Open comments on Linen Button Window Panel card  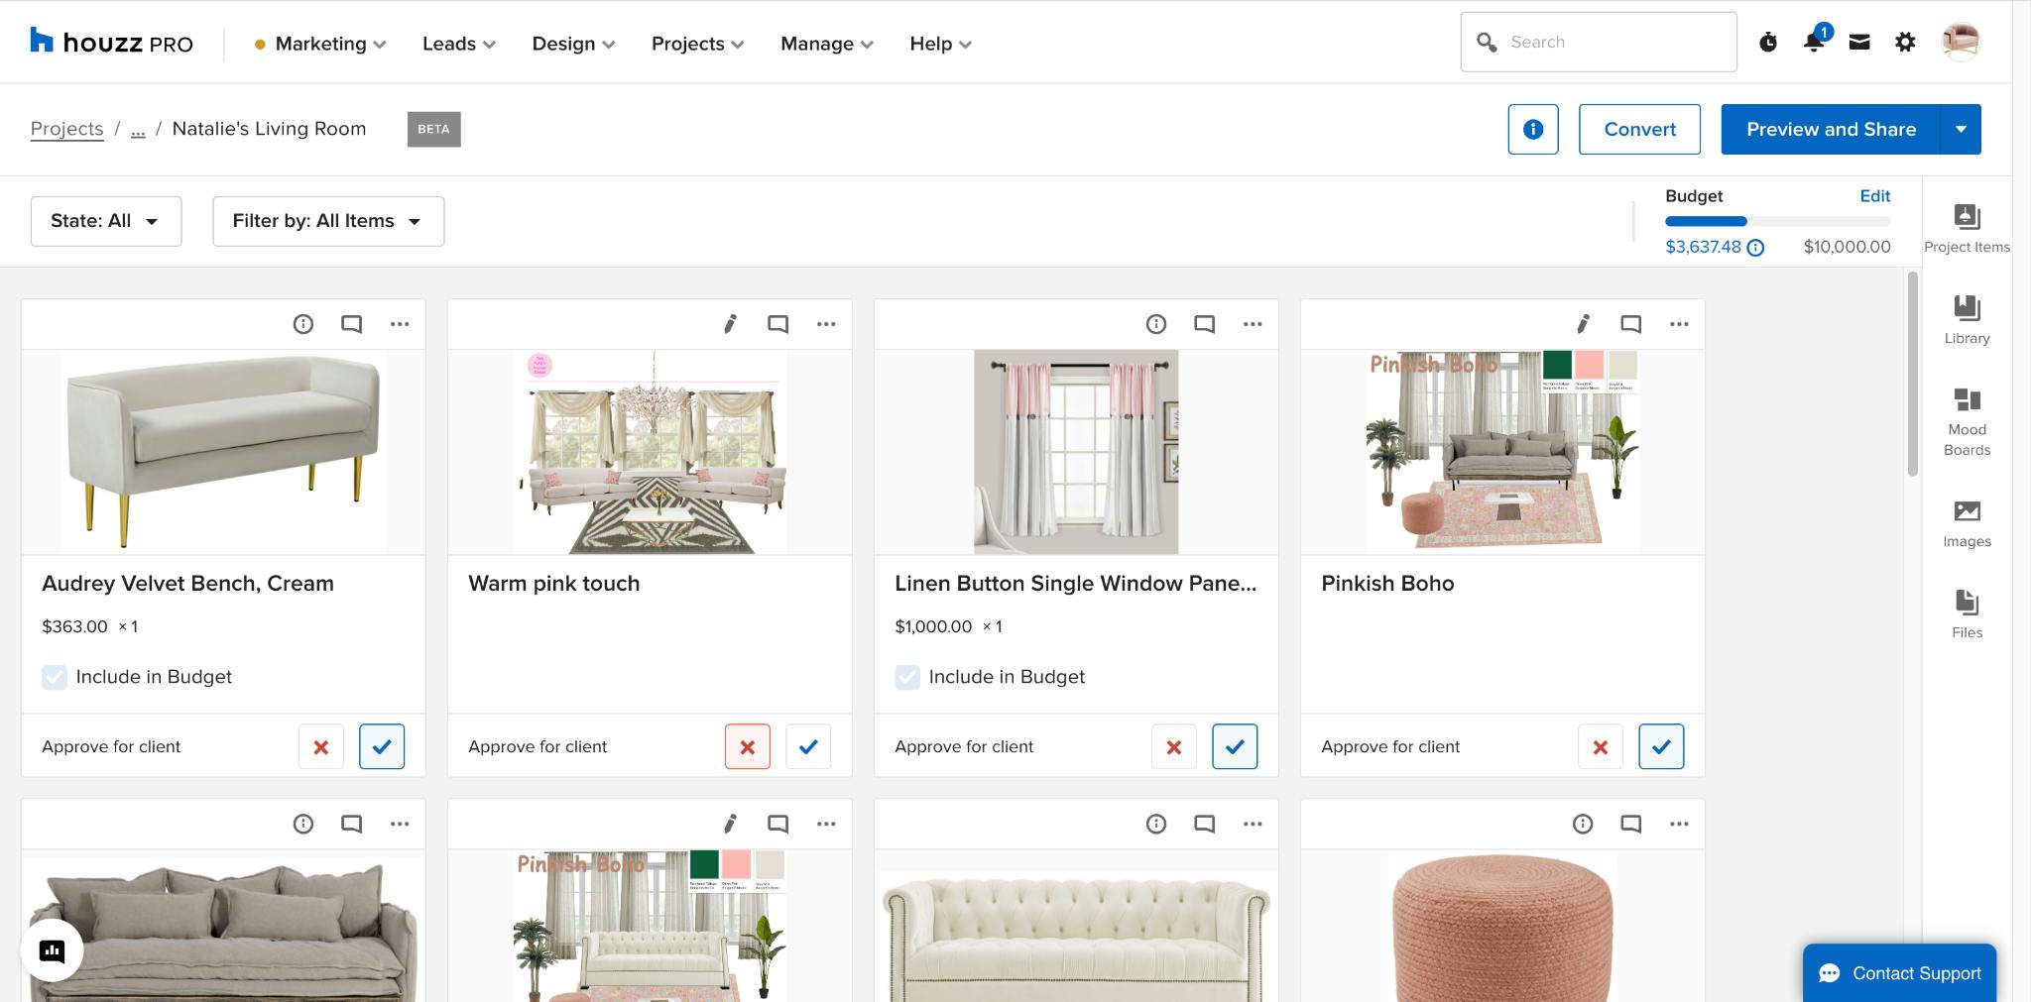(1204, 324)
